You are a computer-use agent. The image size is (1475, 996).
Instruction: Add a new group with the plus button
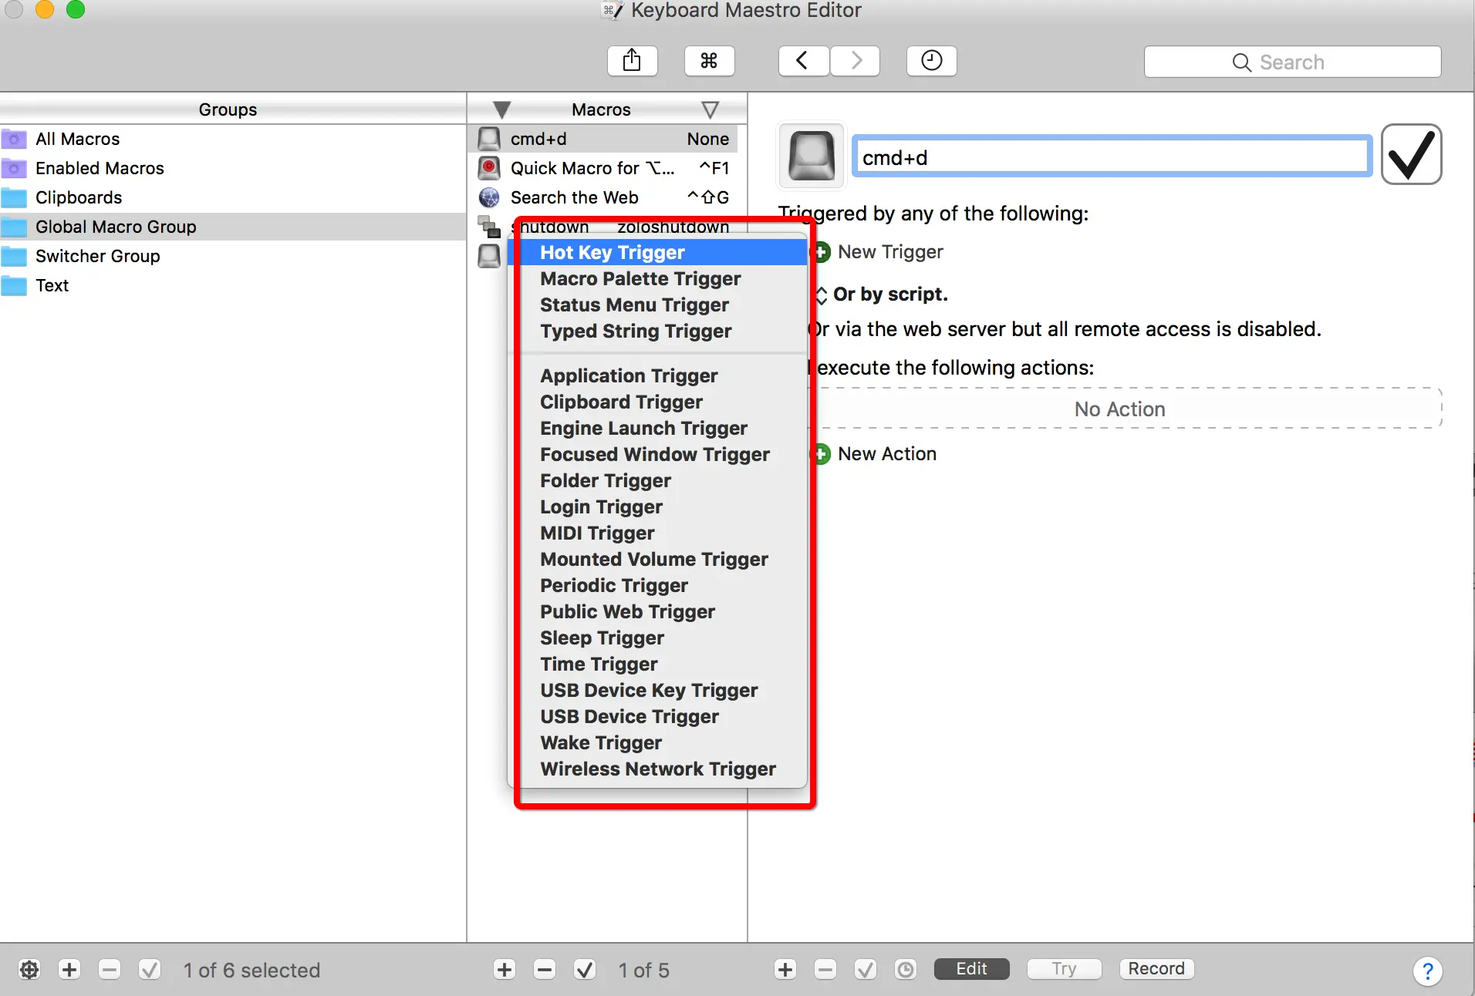[69, 970]
